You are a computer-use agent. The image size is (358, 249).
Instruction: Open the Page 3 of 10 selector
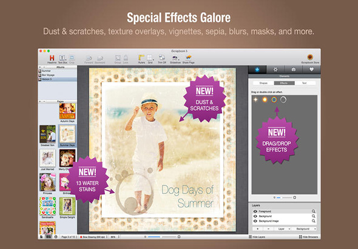tap(69, 237)
